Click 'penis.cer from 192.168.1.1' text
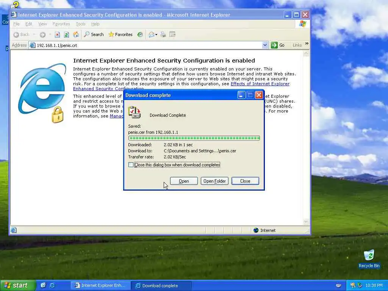This screenshot has width=388, height=291. (x=153, y=132)
